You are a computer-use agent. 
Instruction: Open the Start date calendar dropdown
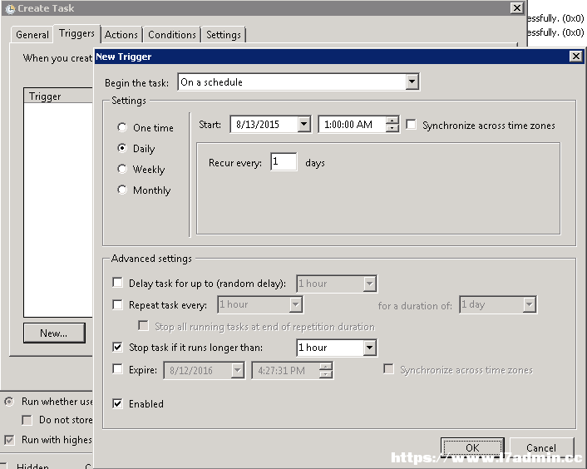304,124
